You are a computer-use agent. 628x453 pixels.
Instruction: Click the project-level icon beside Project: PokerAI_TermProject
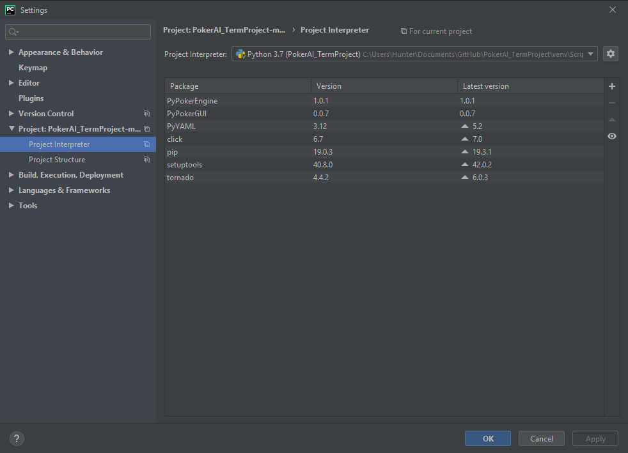[x=146, y=129]
